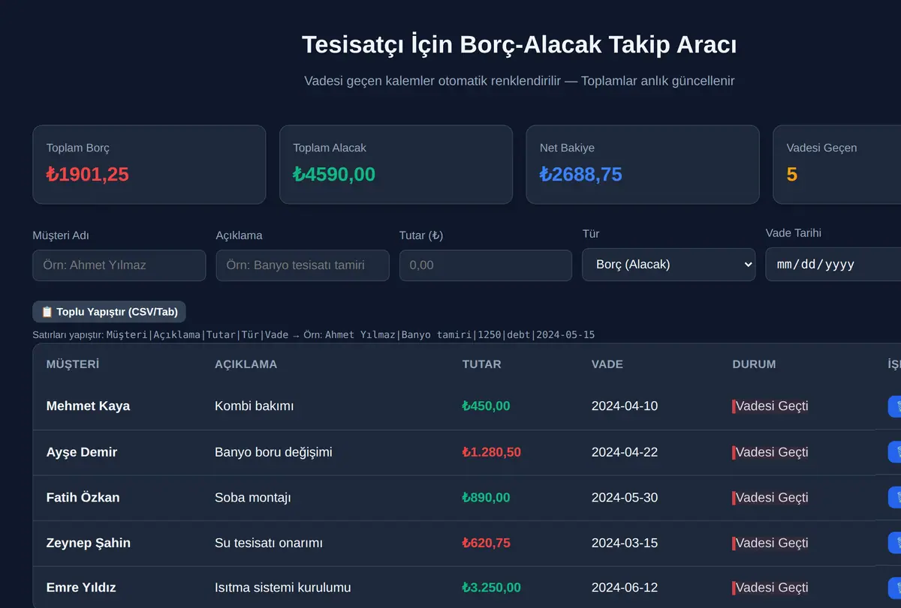The width and height of the screenshot is (901, 608).
Task: Click the 2024-03-15 due date
Action: [x=625, y=543]
